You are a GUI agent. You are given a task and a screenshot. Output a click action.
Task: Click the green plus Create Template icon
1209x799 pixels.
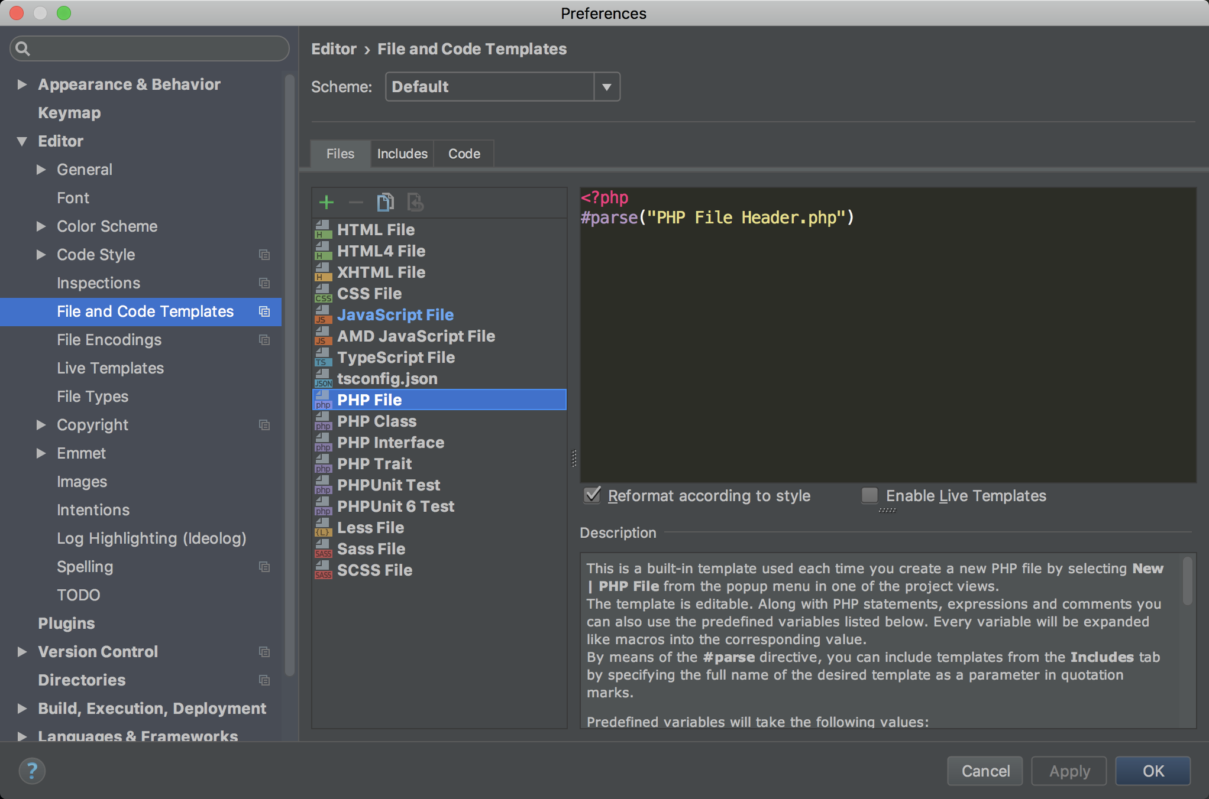click(x=327, y=203)
